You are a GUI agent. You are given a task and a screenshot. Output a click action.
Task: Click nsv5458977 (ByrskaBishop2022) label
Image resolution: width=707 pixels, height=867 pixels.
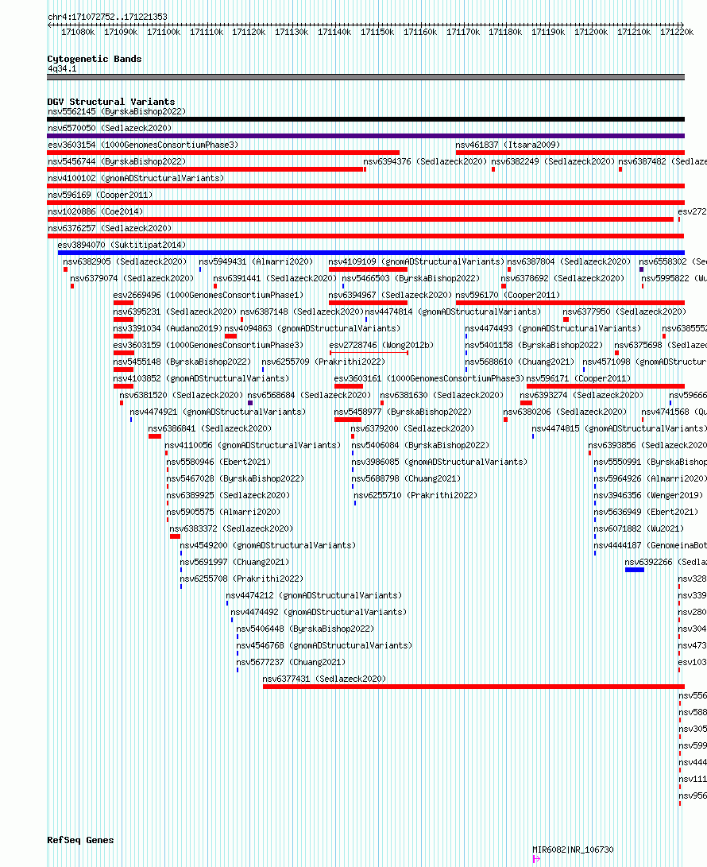pyautogui.click(x=403, y=412)
